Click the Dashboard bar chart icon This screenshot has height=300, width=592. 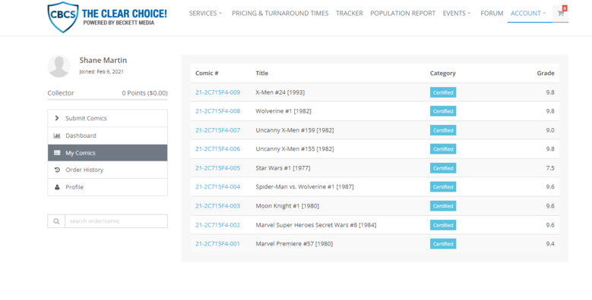57,136
